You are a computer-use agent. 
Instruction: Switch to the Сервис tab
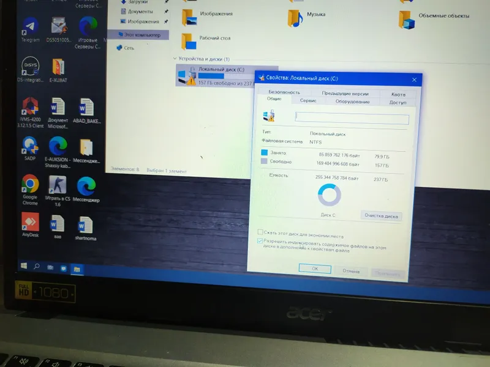(x=308, y=100)
